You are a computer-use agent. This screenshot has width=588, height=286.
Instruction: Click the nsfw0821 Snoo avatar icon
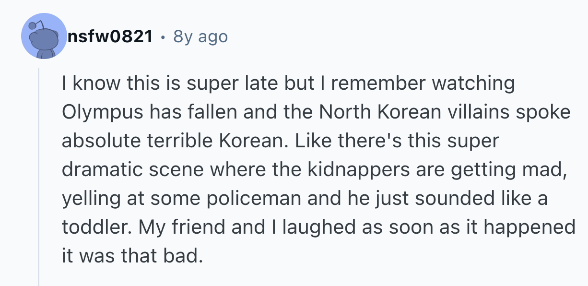click(x=44, y=36)
